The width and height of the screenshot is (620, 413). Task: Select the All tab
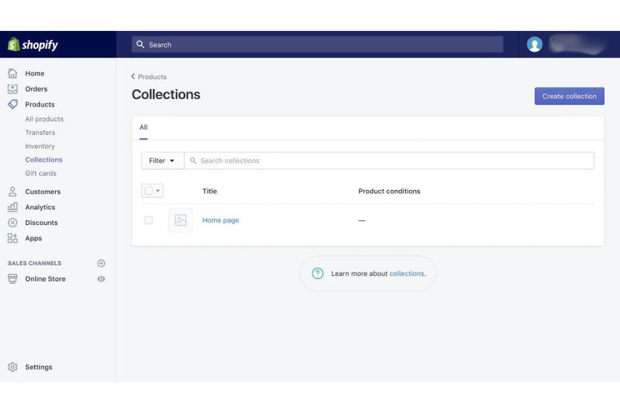point(143,127)
